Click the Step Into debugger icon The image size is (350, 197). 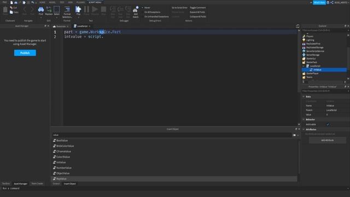click(x=113, y=9)
